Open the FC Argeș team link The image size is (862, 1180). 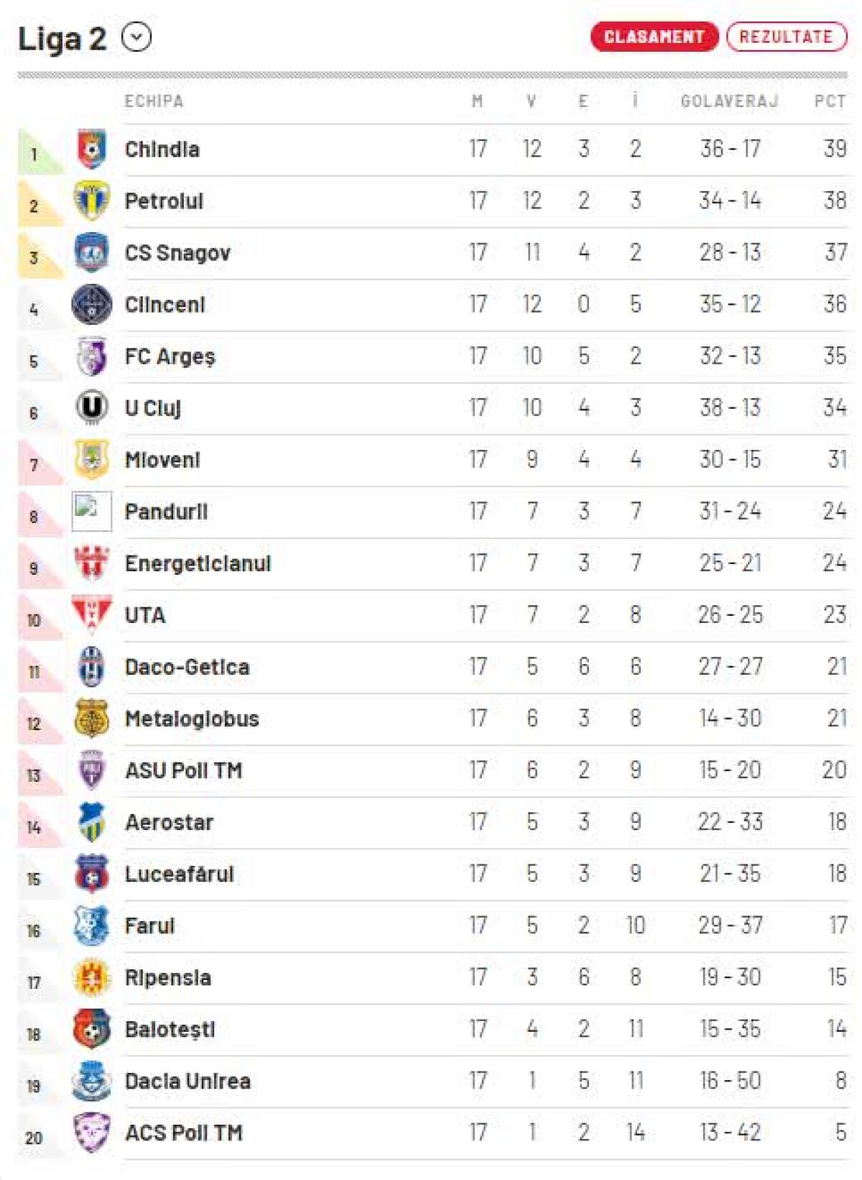point(170,357)
